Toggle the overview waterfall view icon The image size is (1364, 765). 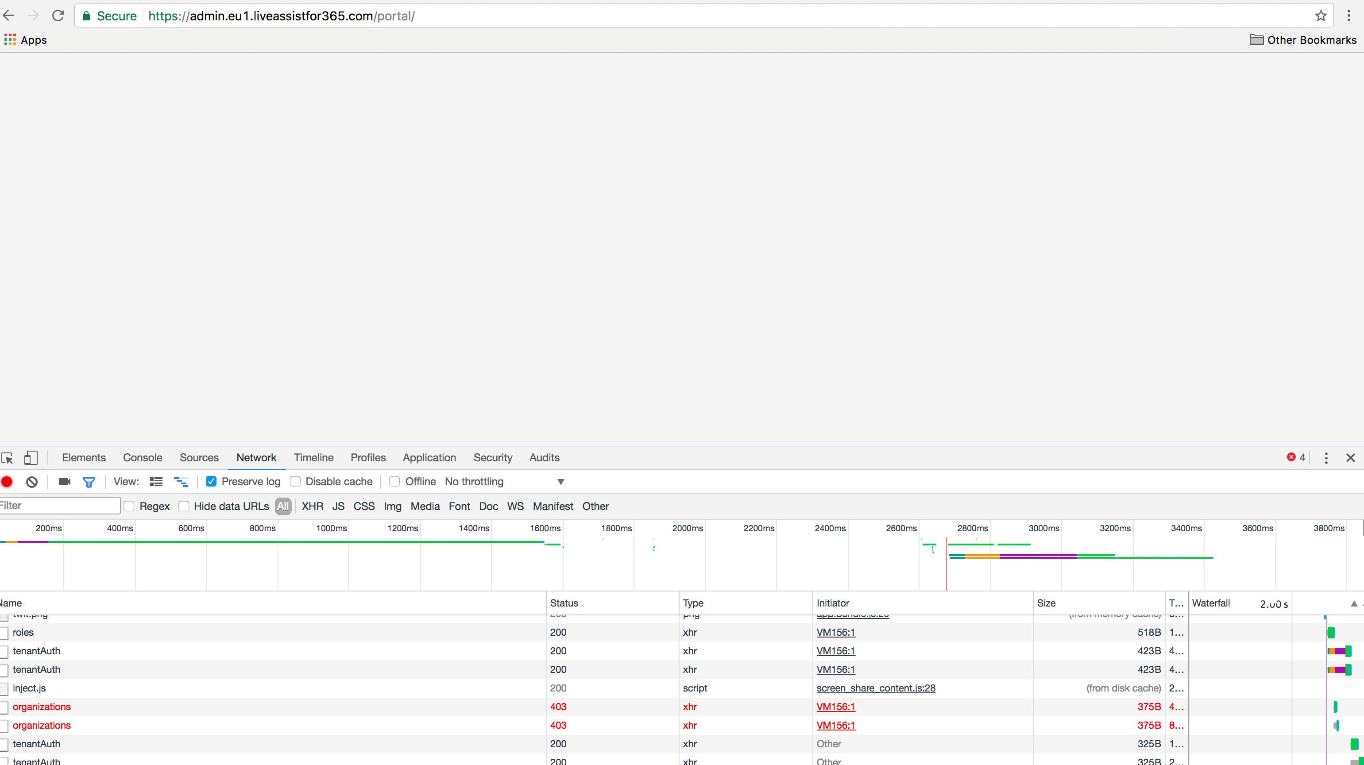(181, 481)
